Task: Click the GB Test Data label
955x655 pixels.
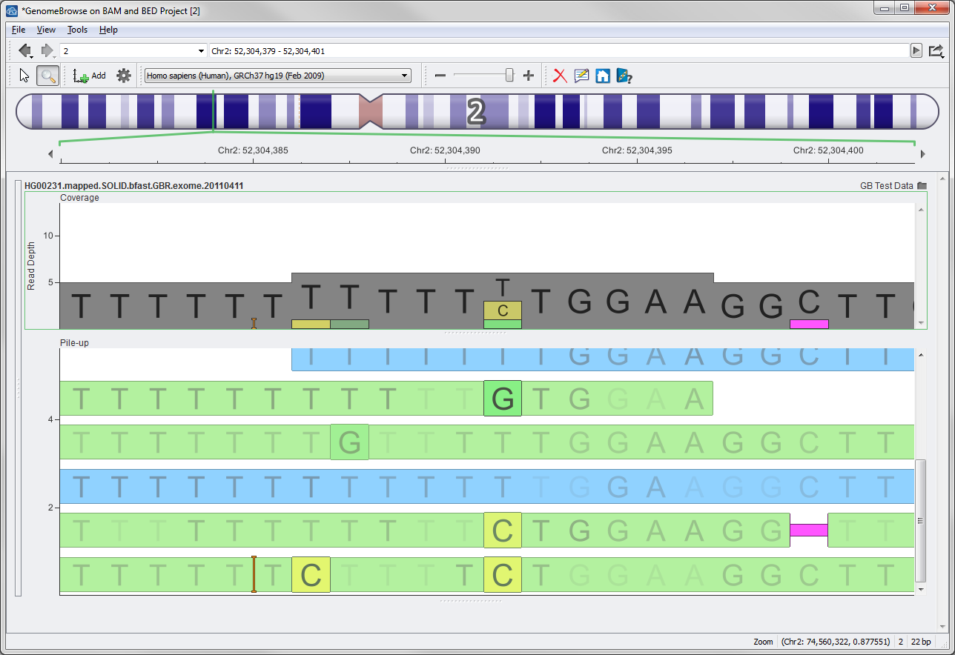Action: tap(887, 186)
